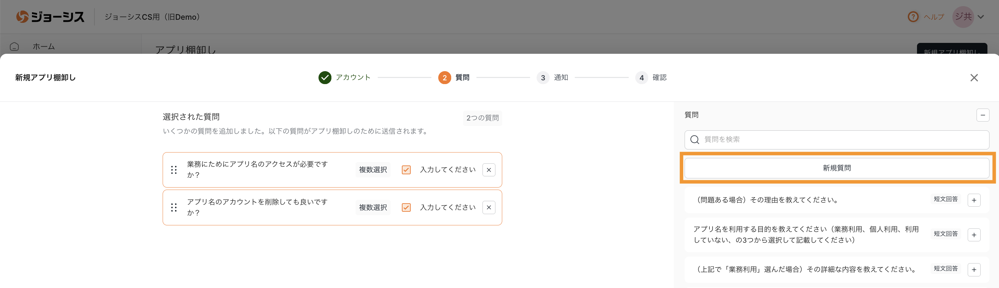
Task: Add the （問題ある場合）その理由 question with plus
Action: pyautogui.click(x=974, y=200)
